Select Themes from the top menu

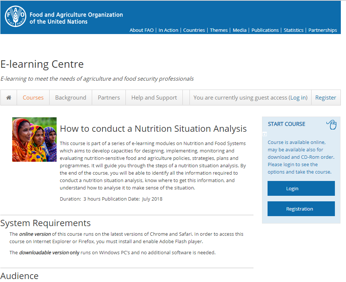[219, 30]
